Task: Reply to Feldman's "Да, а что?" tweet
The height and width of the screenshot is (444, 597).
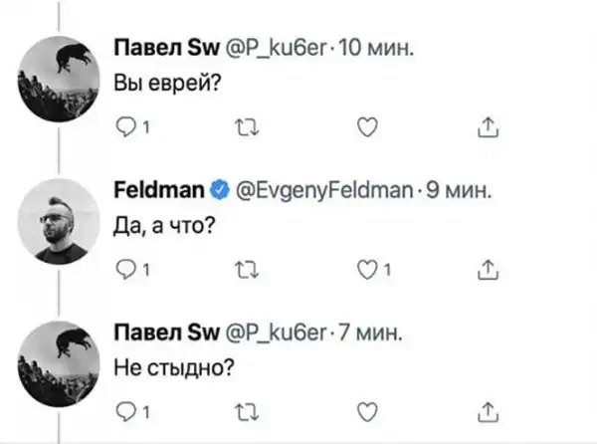Action: 126,268
